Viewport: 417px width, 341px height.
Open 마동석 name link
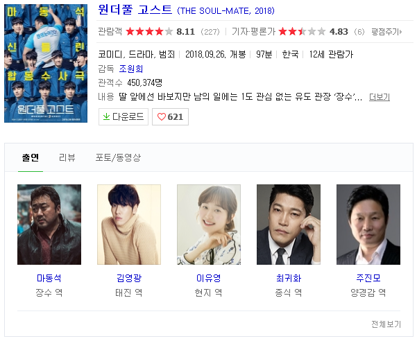[x=49, y=278]
